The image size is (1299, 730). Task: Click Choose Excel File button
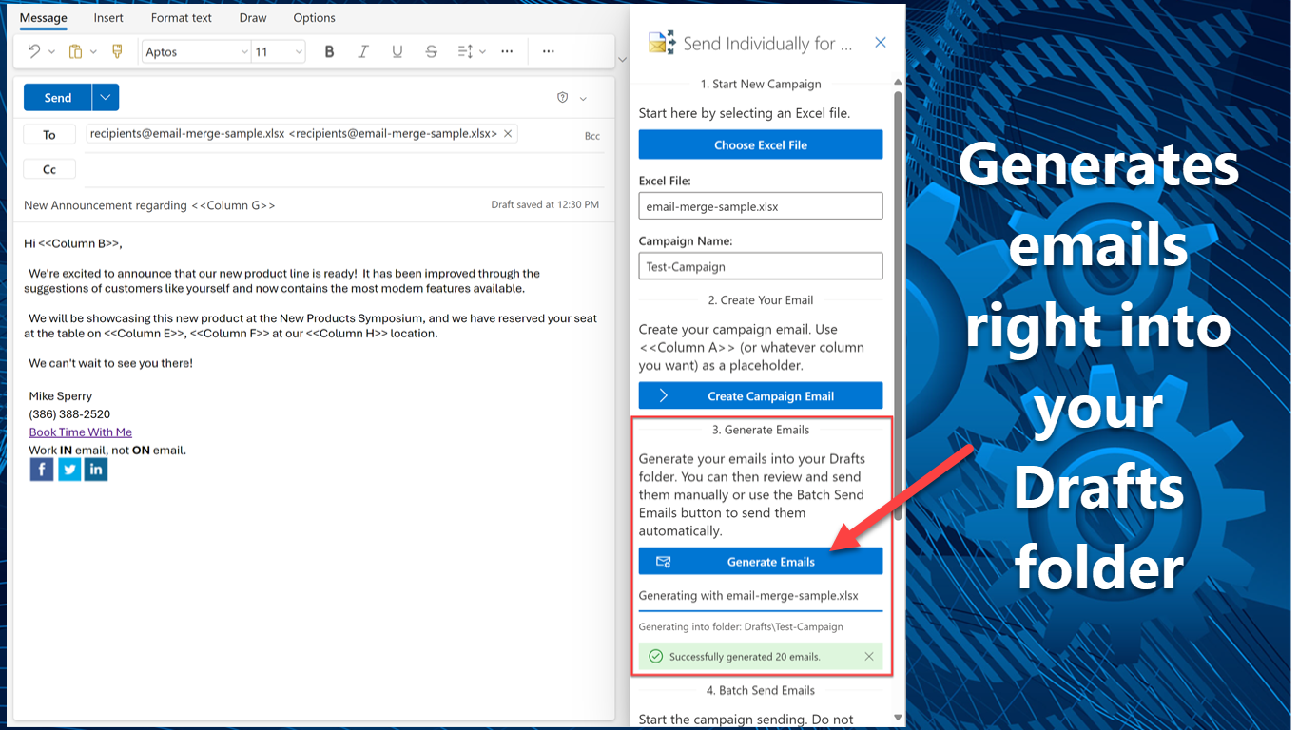pyautogui.click(x=761, y=145)
